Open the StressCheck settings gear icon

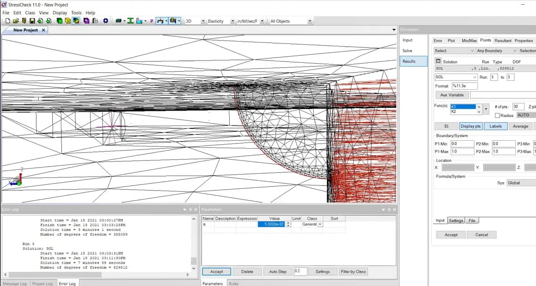[106, 21]
